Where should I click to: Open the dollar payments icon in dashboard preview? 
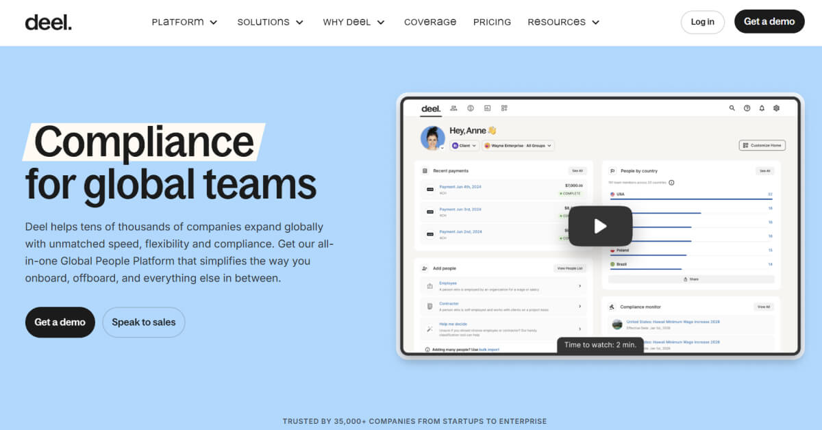tap(471, 108)
